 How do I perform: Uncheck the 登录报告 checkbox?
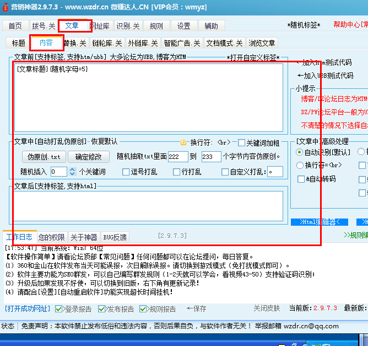[59, 309]
